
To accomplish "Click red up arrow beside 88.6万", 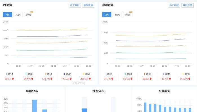I will 151,79.
